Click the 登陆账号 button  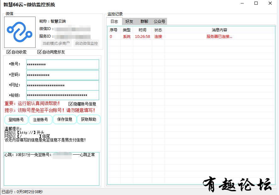(16, 120)
